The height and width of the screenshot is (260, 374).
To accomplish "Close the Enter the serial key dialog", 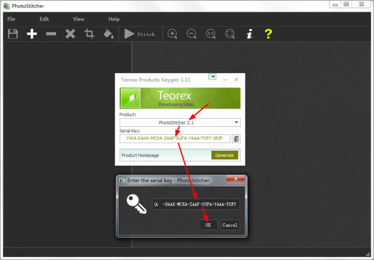I will 235,178.
